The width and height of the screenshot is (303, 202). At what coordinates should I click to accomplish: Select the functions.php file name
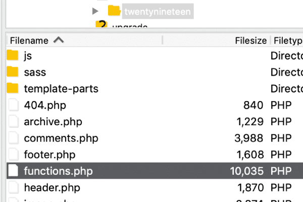(59, 171)
